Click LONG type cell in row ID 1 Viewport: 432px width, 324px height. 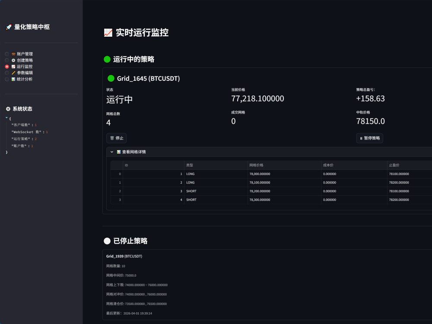[216, 174]
